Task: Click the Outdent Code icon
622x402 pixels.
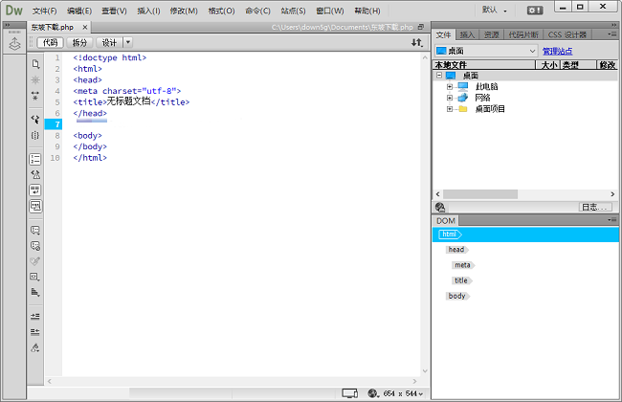Action: coord(35,331)
